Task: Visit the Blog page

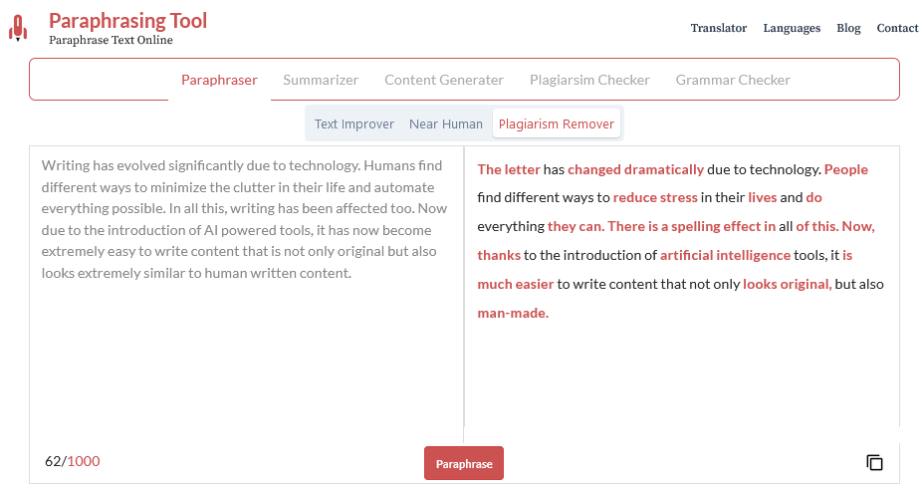Action: pyautogui.click(x=848, y=28)
